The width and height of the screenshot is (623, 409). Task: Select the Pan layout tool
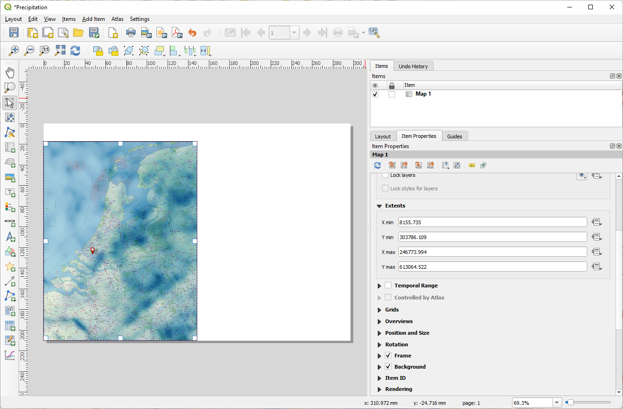(x=10, y=72)
